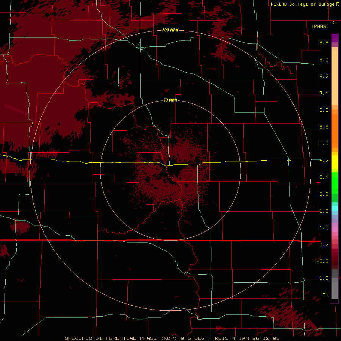Click the 100 NMI range ring label
The width and height of the screenshot is (341, 341).
[x=170, y=30]
